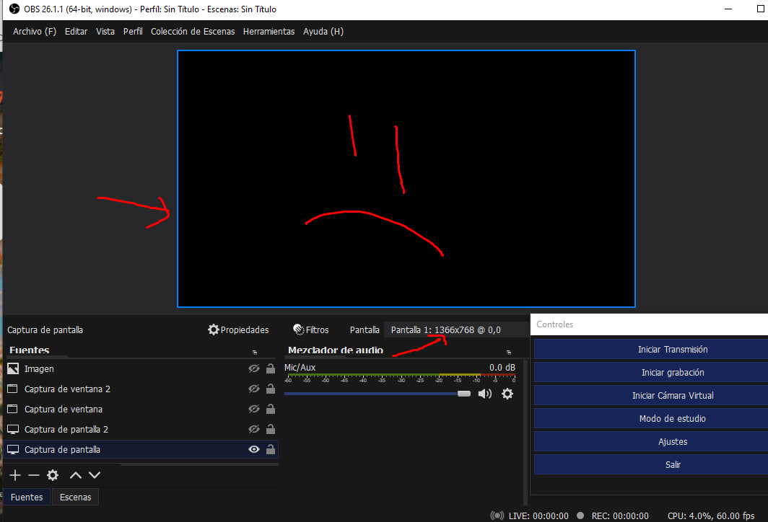Select the Captura de pantalla source row
This screenshot has width=768, height=522.
(141, 449)
